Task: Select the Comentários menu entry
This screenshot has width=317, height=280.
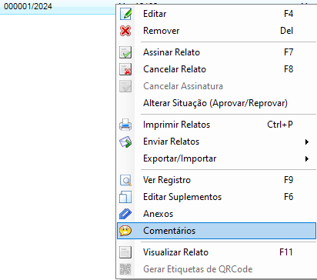Action: pos(216,231)
